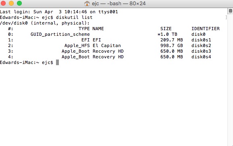This screenshot has height=146, width=233.
Task: Click the NAME column header
Action: click(x=98, y=29)
